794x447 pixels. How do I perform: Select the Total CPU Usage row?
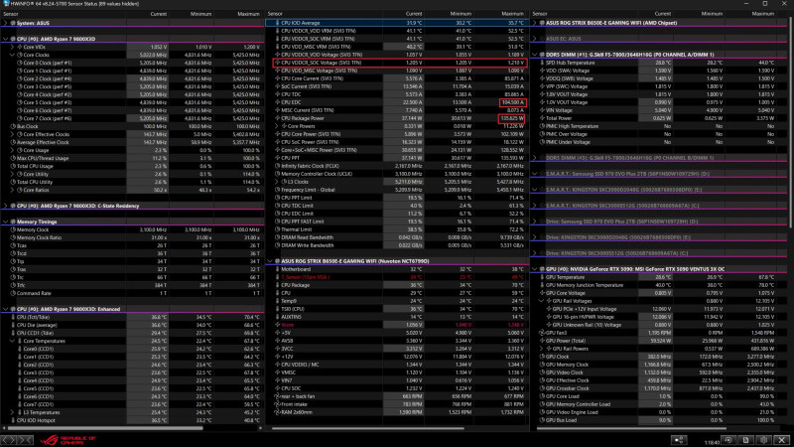click(x=132, y=166)
